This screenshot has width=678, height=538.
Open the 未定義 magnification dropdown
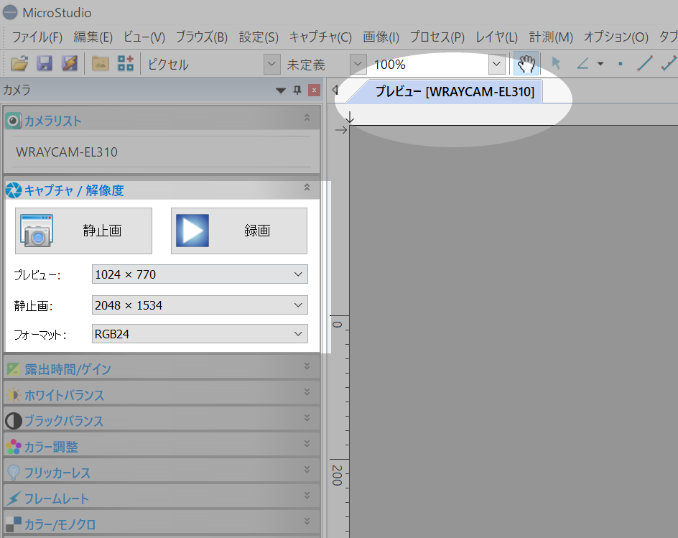(358, 65)
